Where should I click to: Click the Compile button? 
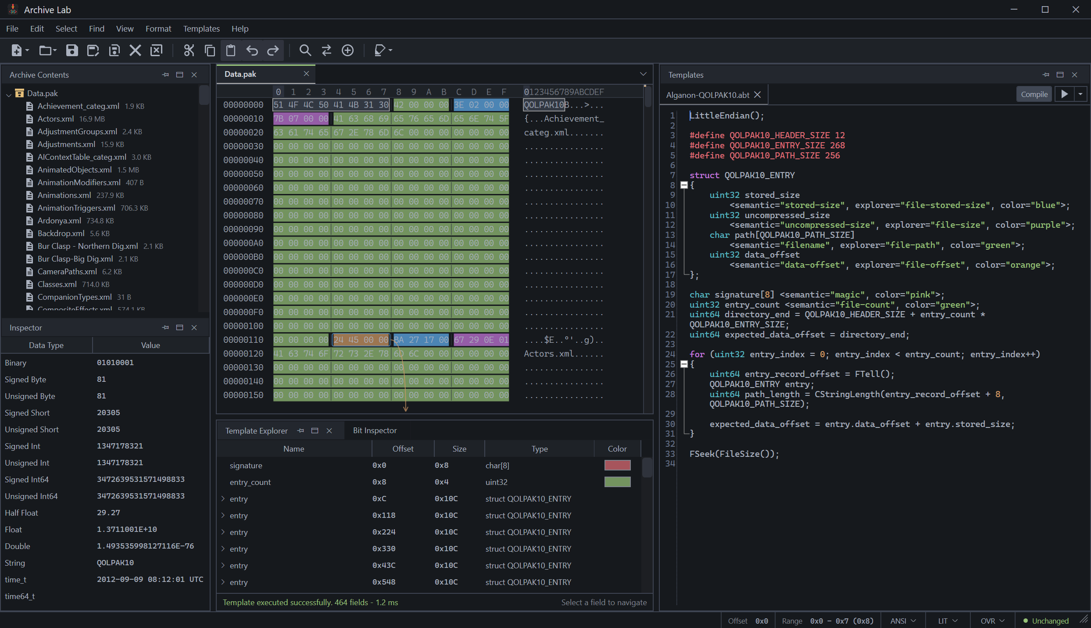point(1034,94)
